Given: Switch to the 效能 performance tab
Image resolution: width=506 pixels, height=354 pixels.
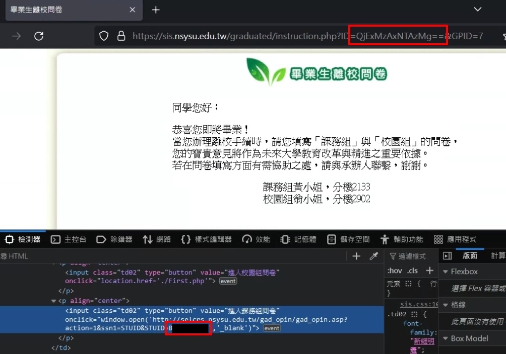Looking at the screenshot, I should 256,239.
